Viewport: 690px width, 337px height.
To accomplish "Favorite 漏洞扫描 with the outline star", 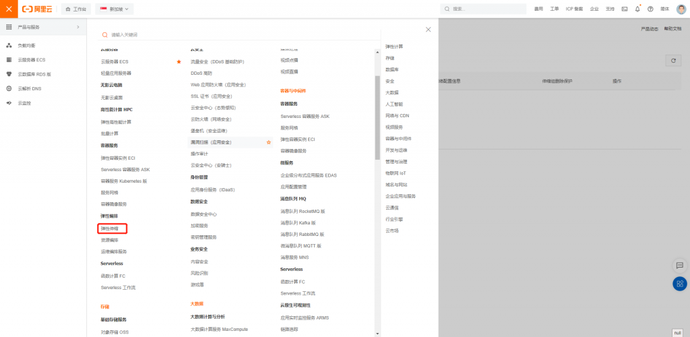I will tap(268, 142).
